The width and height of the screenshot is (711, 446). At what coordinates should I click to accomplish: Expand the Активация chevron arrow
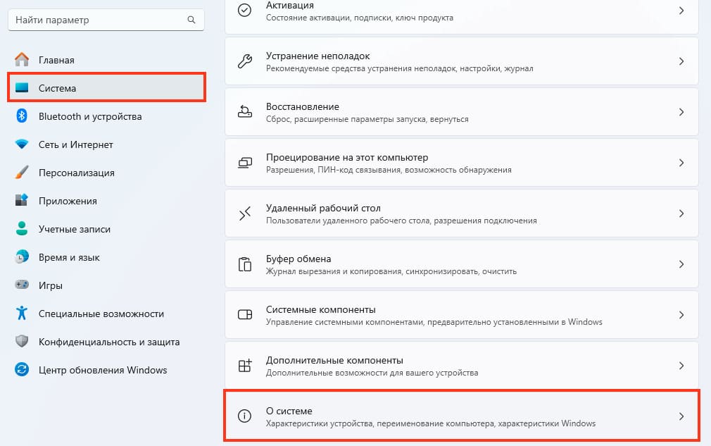tap(681, 11)
